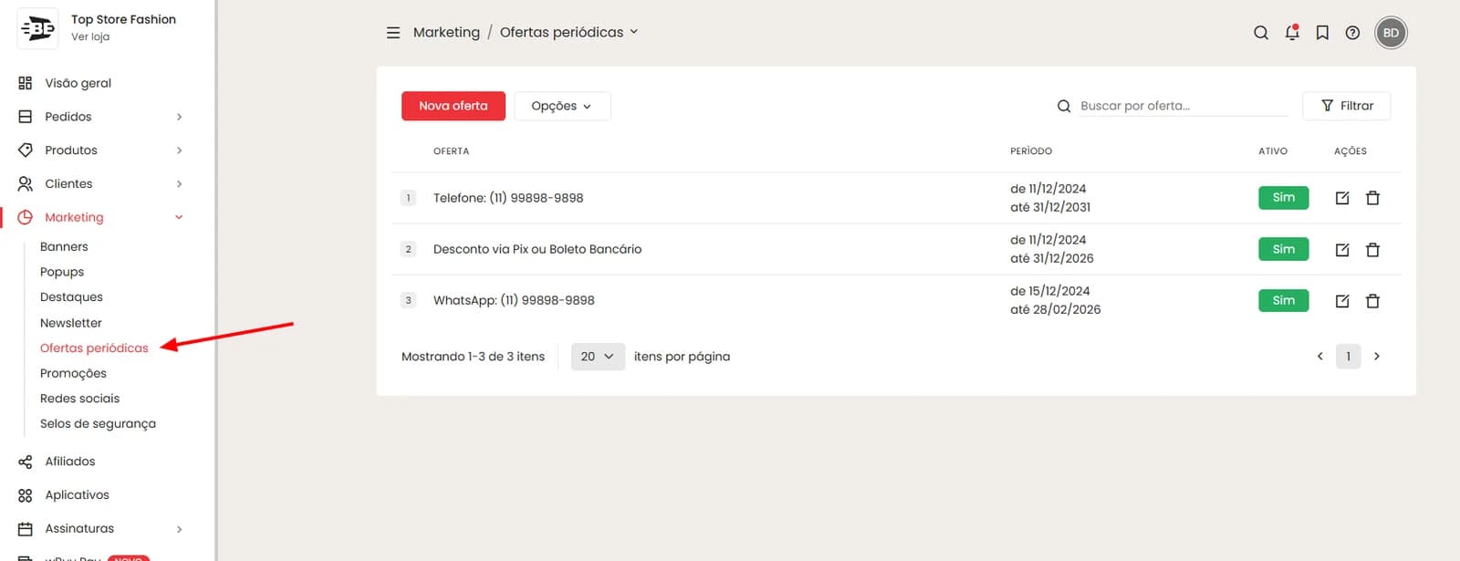Click the Assinaturas calendar icon
This screenshot has width=1460, height=561.
pyautogui.click(x=26, y=529)
